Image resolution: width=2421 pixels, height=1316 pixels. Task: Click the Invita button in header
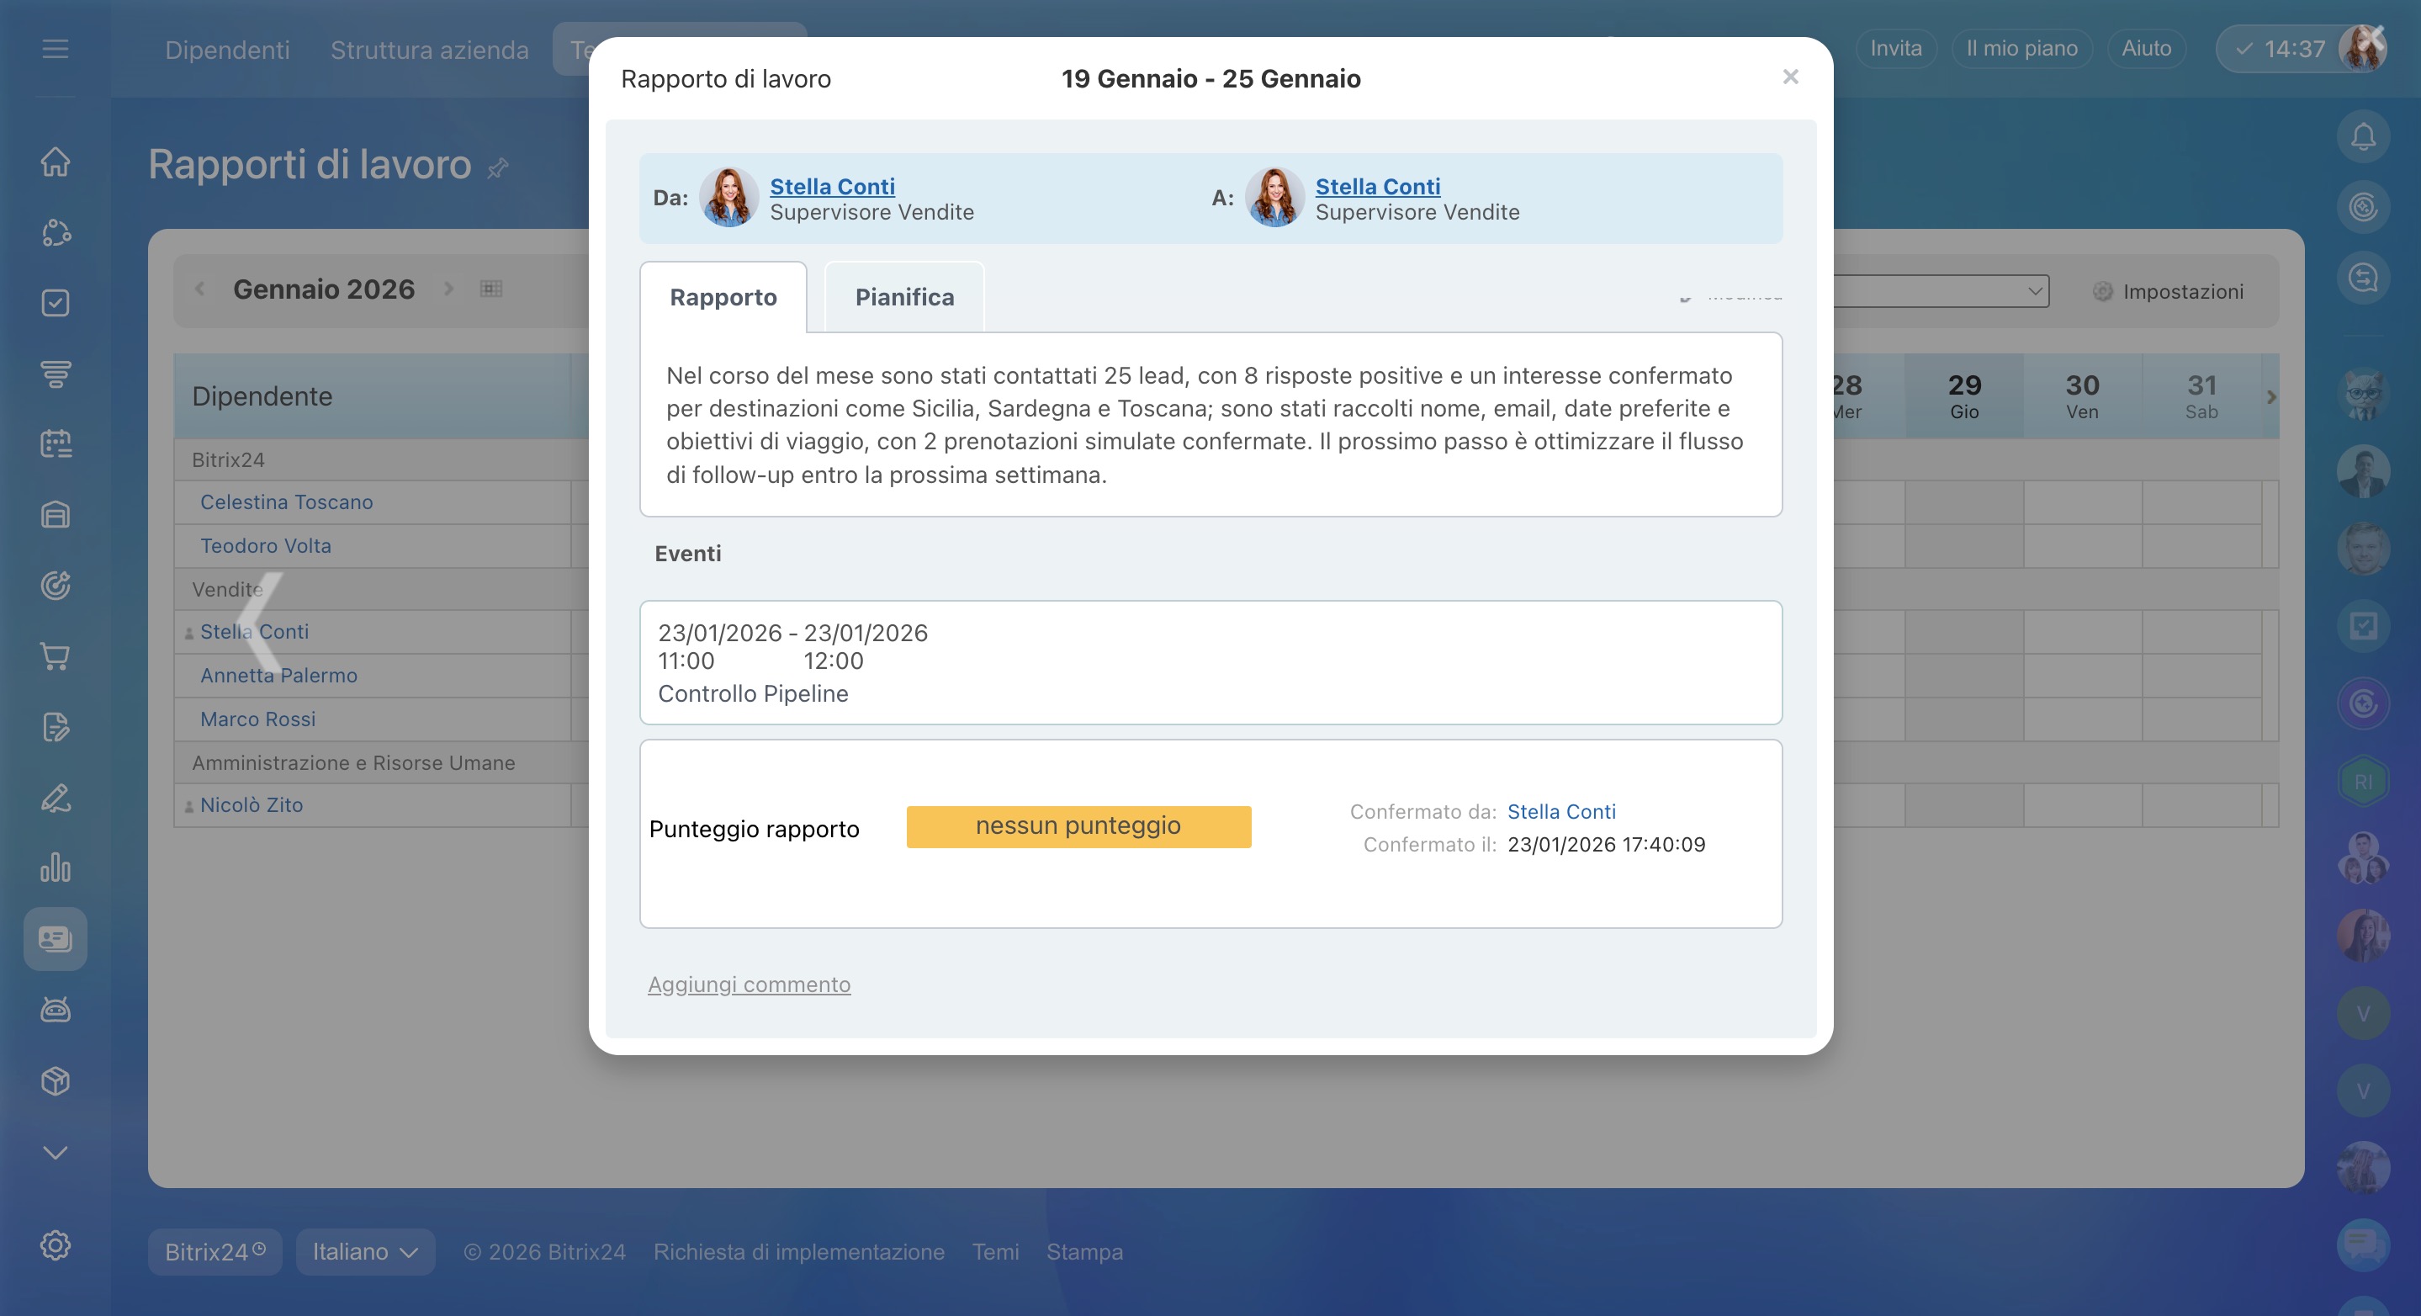pos(1895,49)
